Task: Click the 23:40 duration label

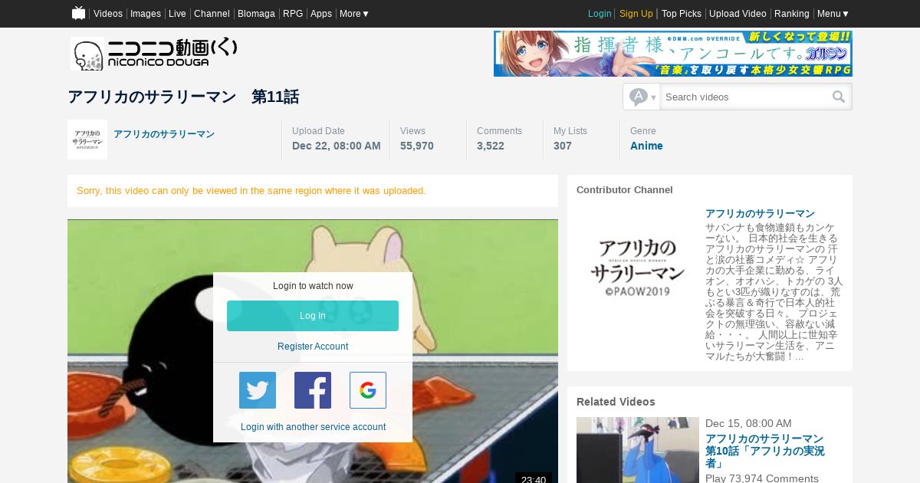Action: tap(534, 479)
